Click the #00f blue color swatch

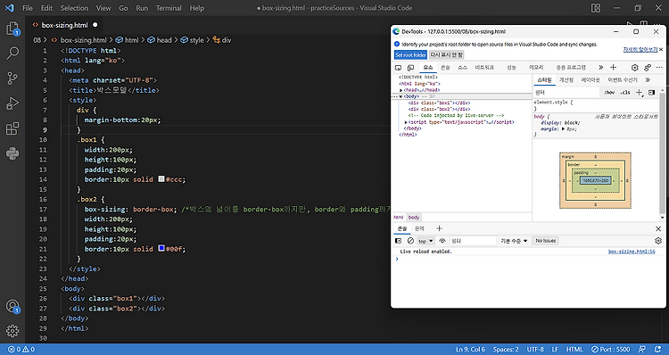(161, 248)
